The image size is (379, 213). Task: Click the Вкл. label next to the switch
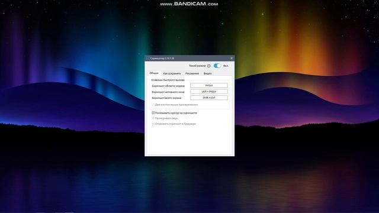click(x=226, y=66)
